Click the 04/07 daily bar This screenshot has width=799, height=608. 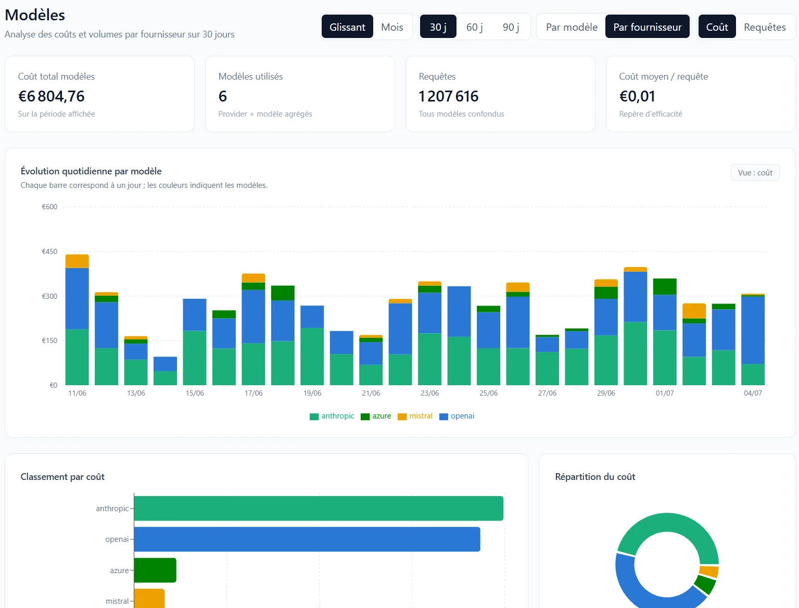(x=753, y=339)
